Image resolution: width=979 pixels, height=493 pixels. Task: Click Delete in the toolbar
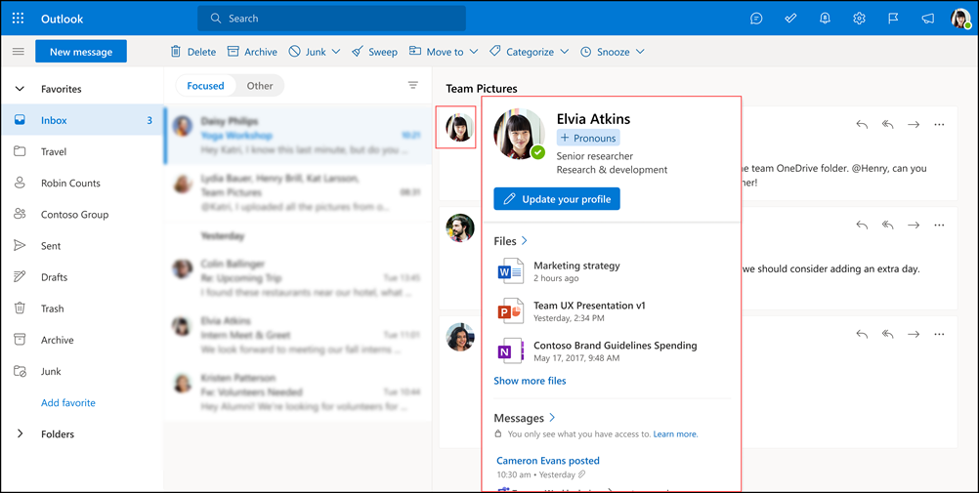[x=193, y=52]
